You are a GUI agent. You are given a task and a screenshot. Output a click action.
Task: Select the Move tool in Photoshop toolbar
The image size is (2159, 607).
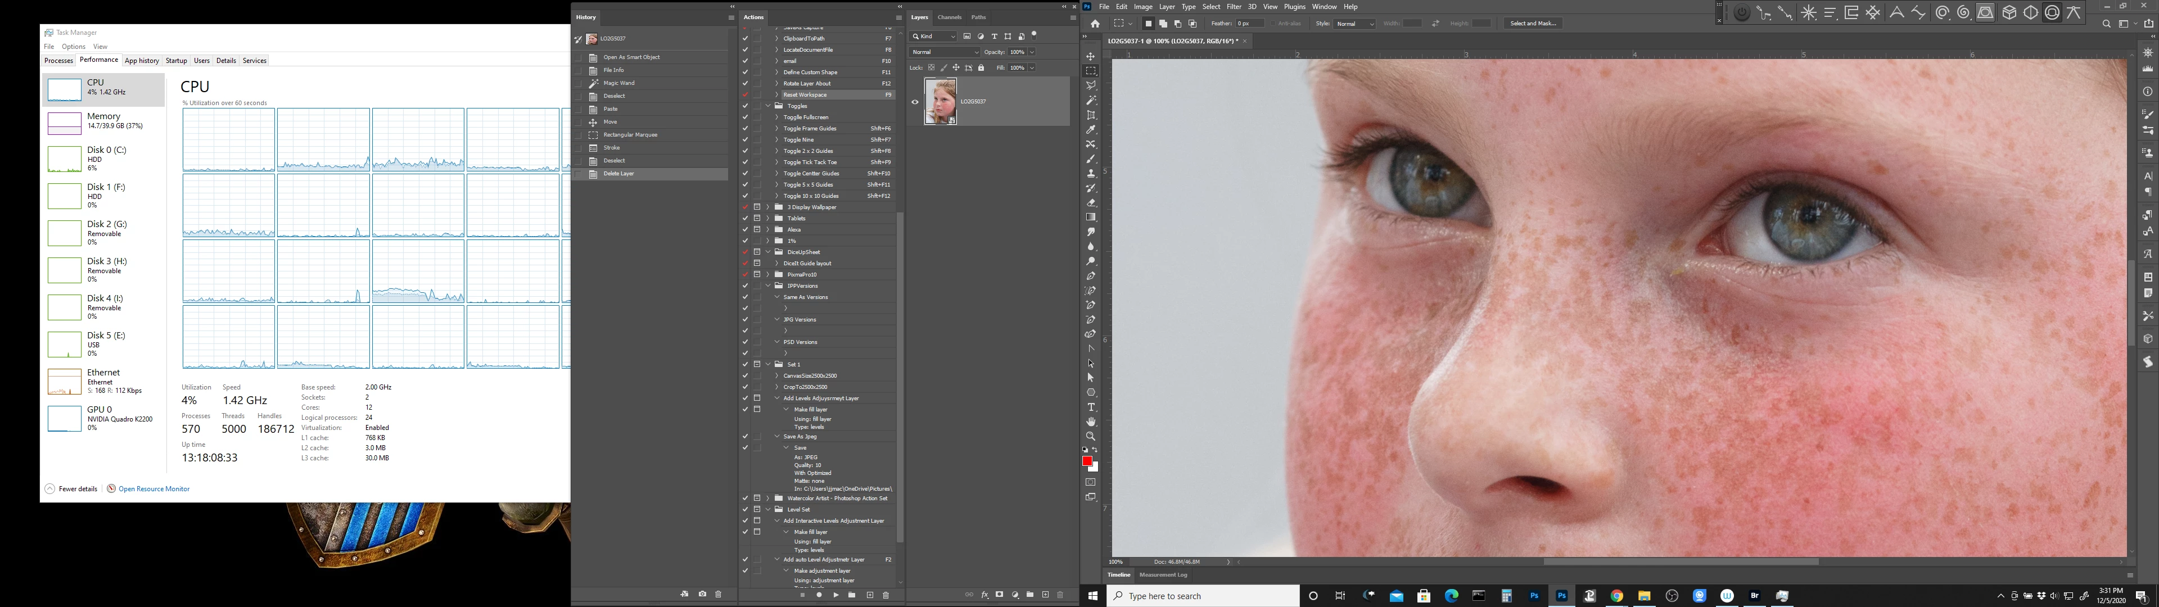1090,56
